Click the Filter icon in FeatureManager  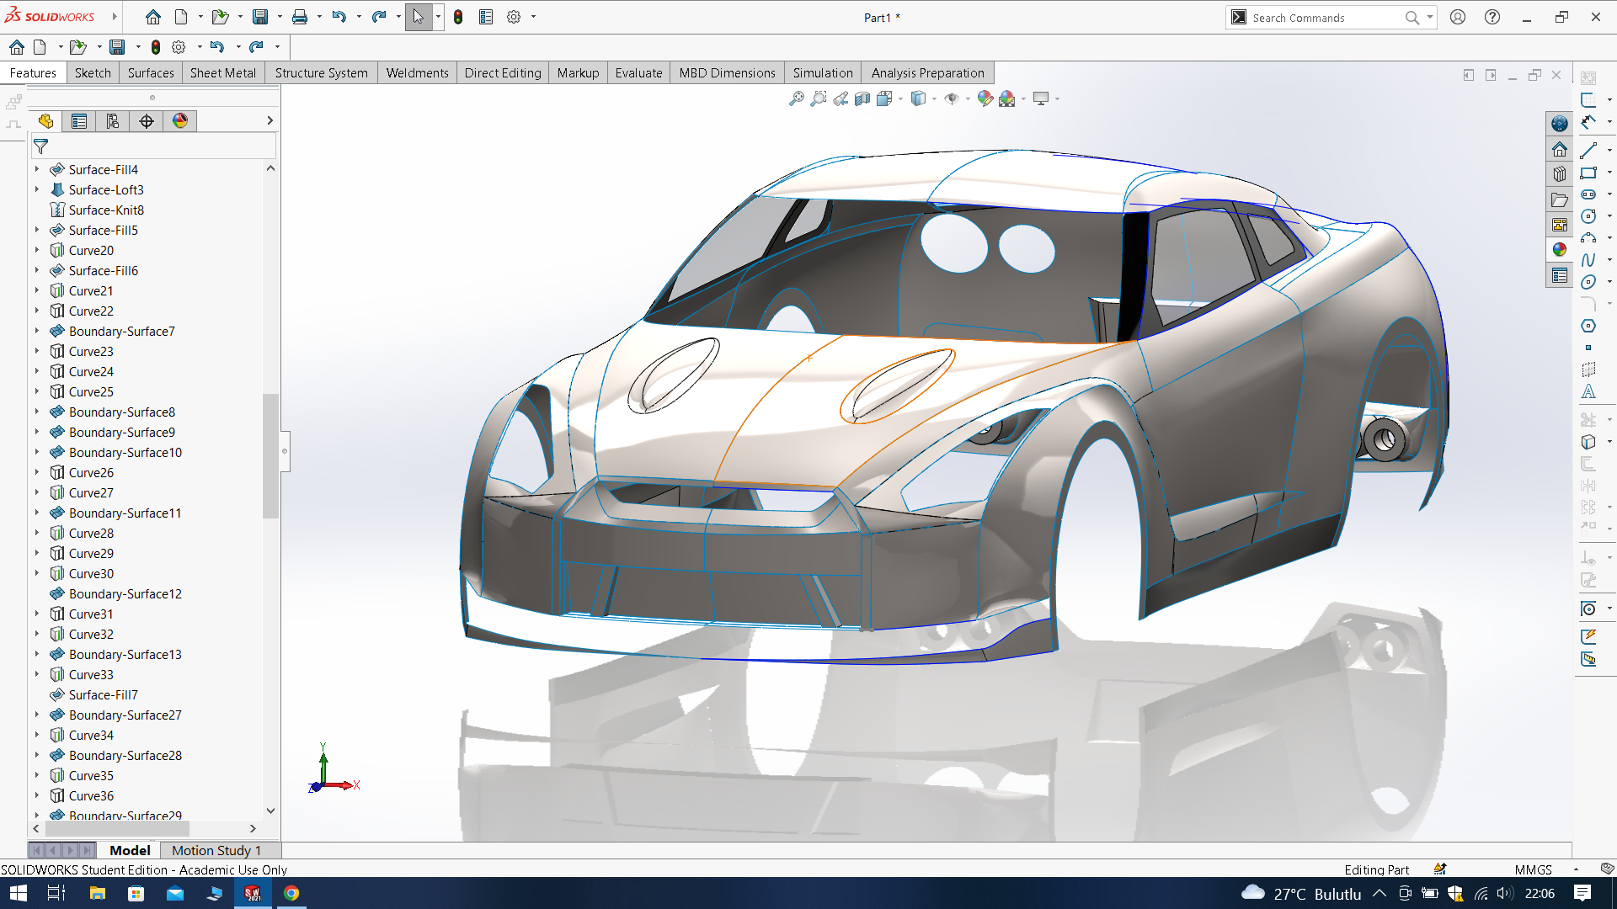[40, 146]
